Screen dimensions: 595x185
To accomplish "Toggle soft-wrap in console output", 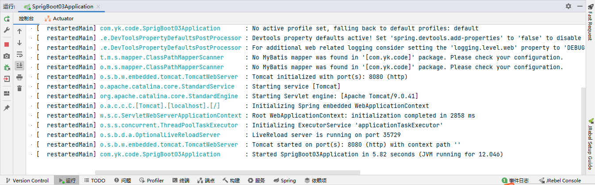I will tap(19, 54).
